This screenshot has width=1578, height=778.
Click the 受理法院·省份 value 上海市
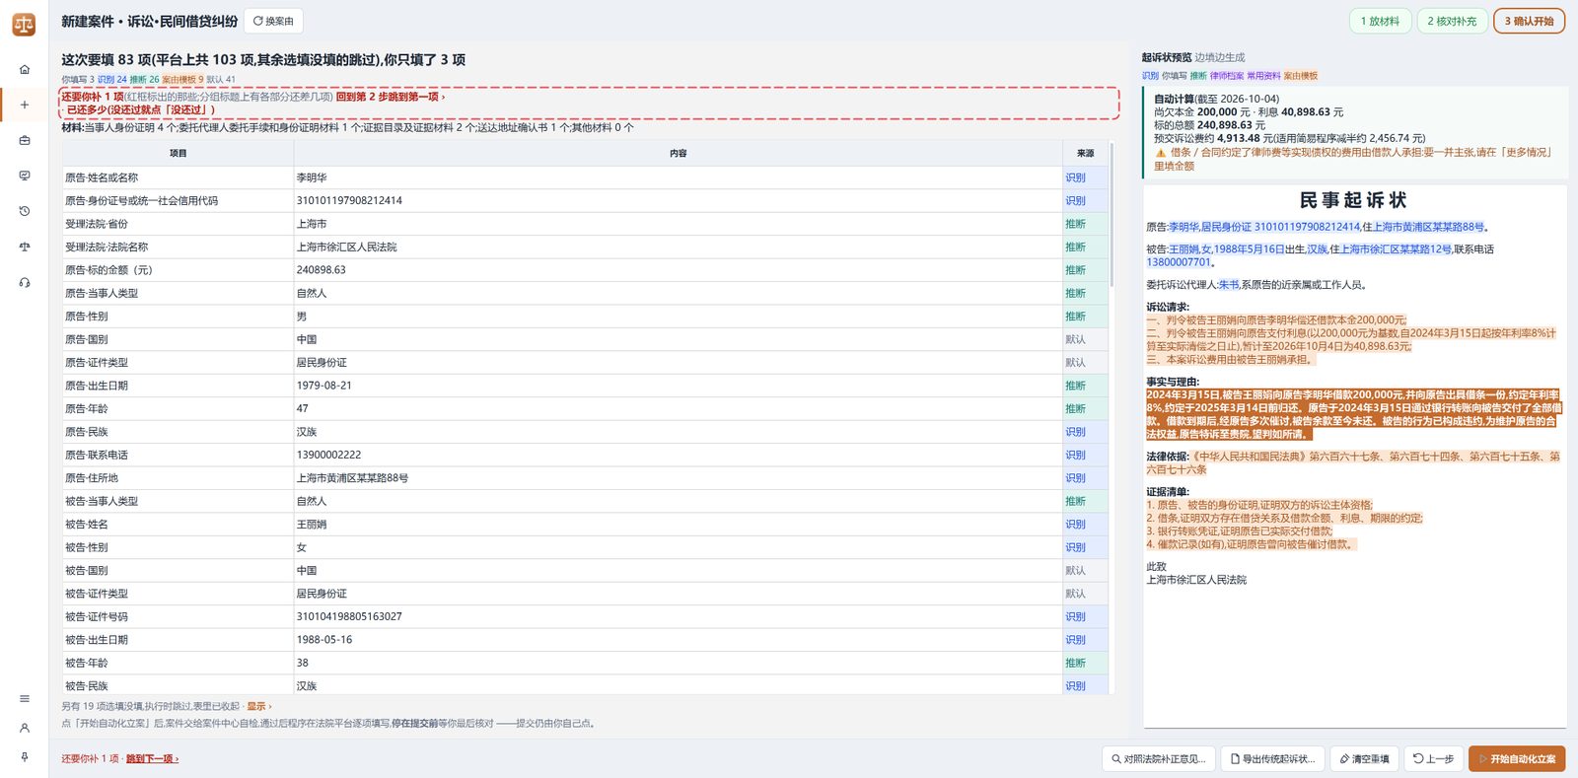pos(678,224)
